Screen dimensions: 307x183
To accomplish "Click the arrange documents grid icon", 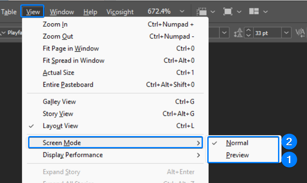I will click(254, 11).
